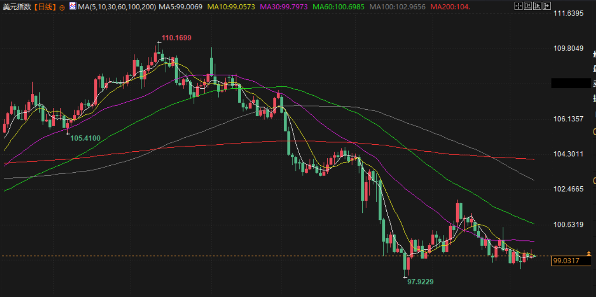The image size is (596, 297).
Task: Click the magenta MA30 legend value
Action: point(284,7)
